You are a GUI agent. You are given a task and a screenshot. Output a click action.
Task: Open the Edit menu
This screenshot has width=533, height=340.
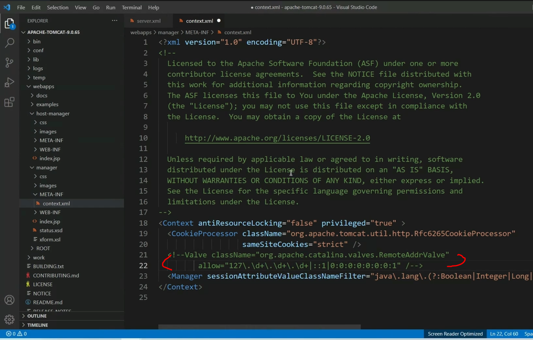coord(36,7)
